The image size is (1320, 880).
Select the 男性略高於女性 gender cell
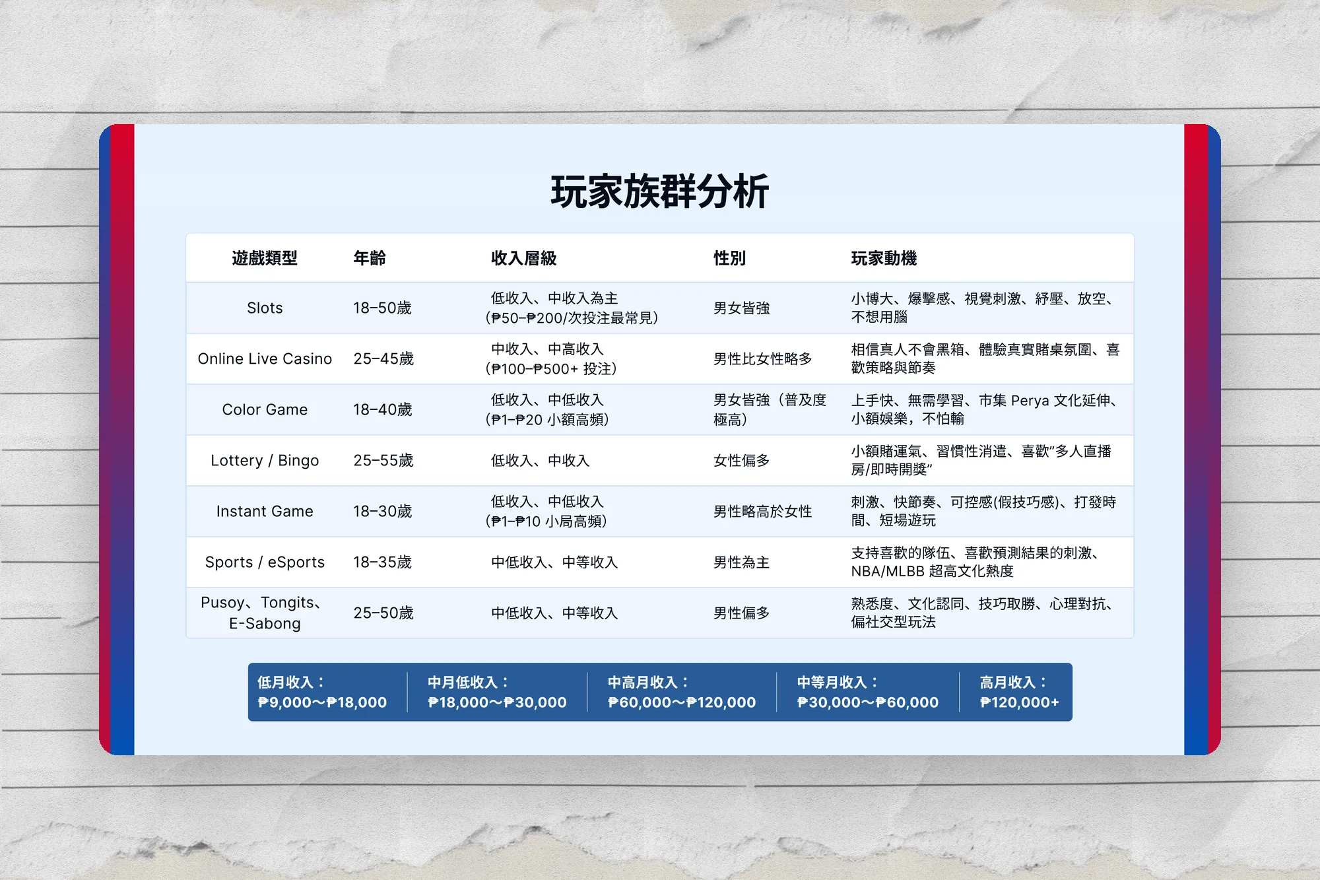(x=762, y=512)
